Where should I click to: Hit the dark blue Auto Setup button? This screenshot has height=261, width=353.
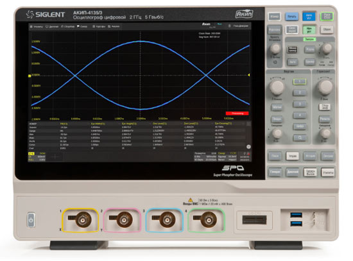click(x=309, y=17)
